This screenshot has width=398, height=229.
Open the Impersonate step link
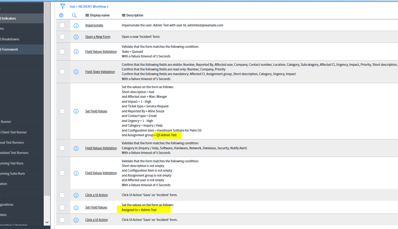click(x=94, y=25)
